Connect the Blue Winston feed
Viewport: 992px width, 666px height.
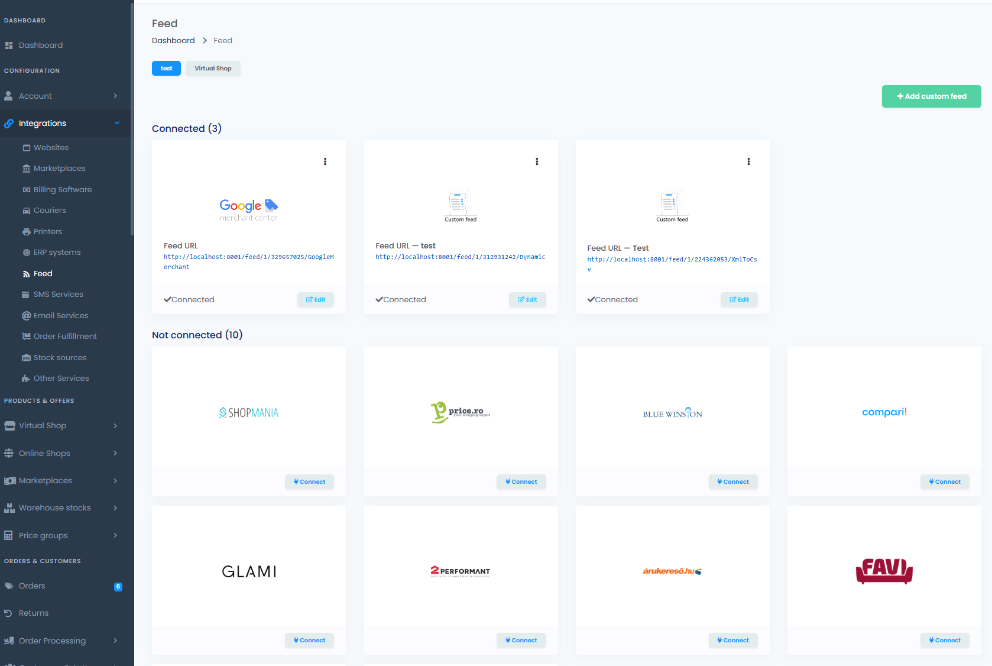pos(733,482)
